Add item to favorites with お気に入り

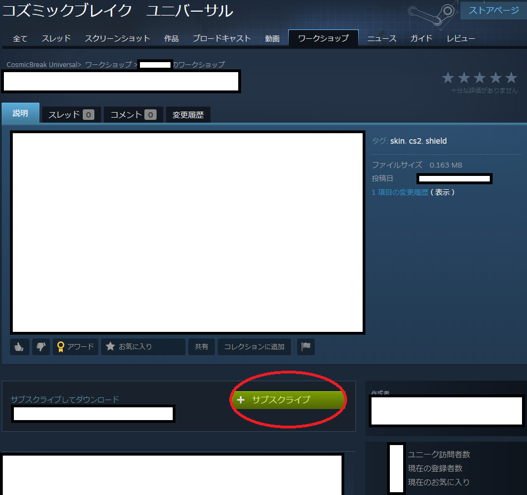pyautogui.click(x=143, y=347)
